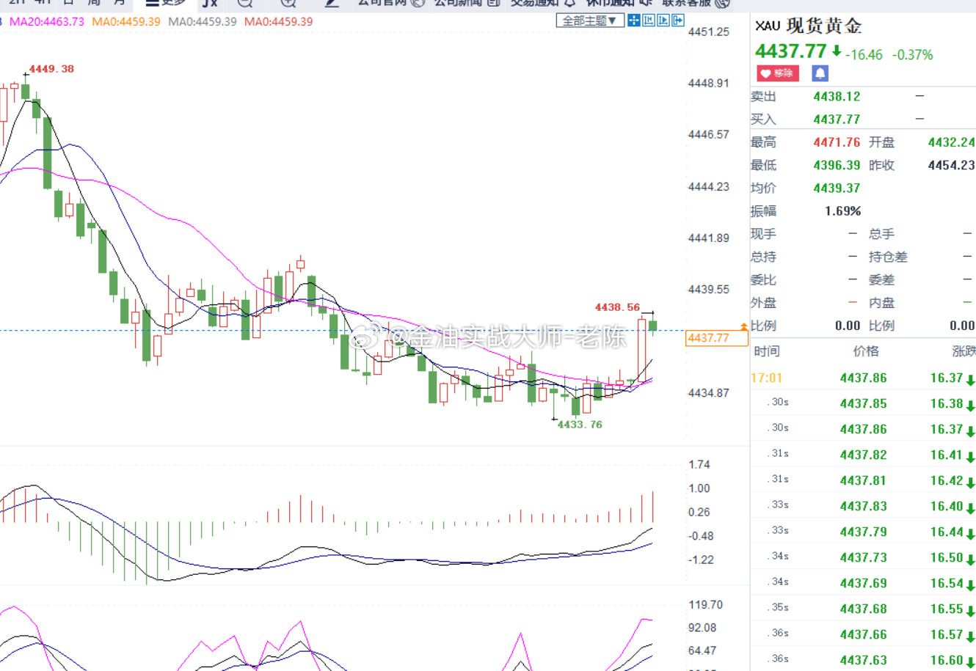
Task: Click the red MA0:4459.39 indicator label
Action: click(279, 22)
